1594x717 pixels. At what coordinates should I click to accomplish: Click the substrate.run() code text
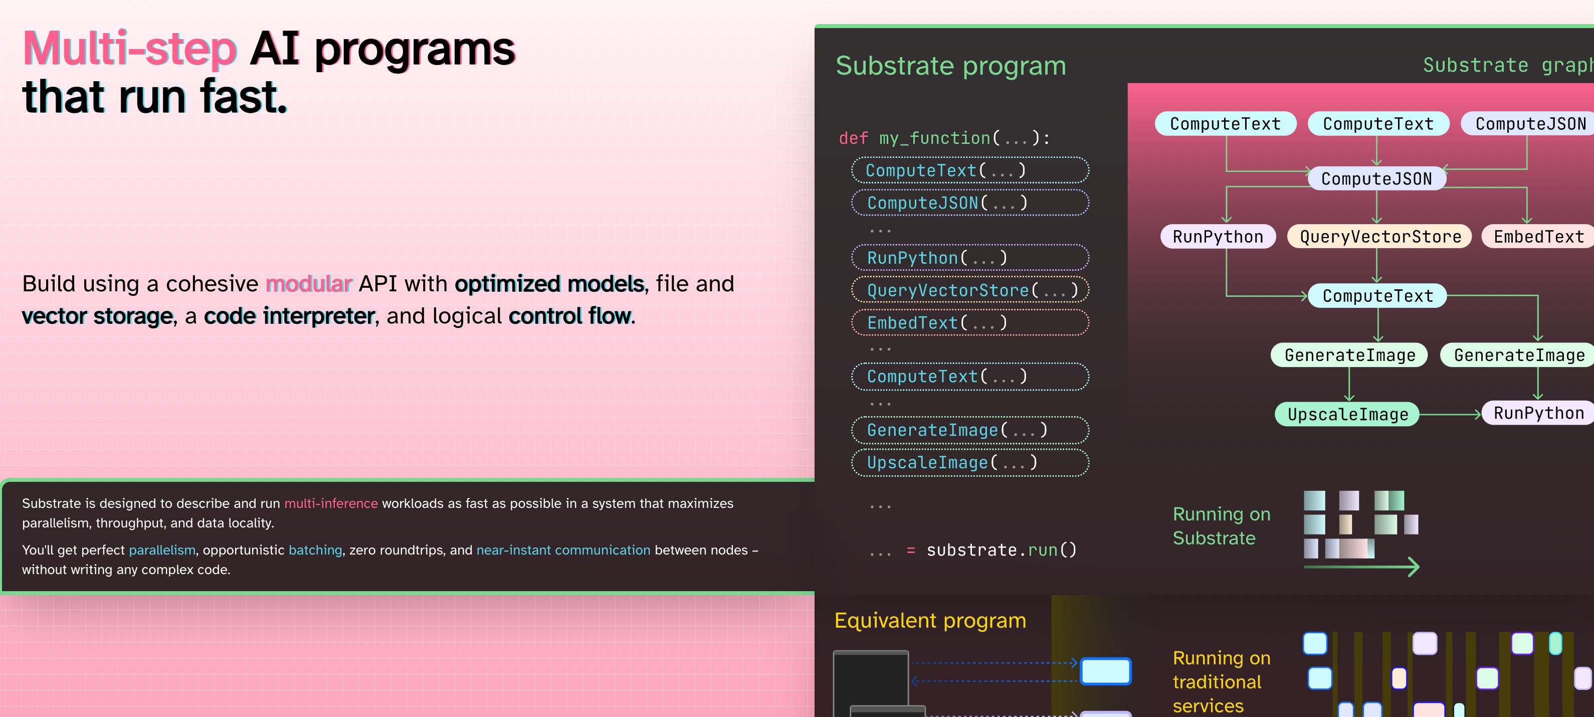(1001, 550)
